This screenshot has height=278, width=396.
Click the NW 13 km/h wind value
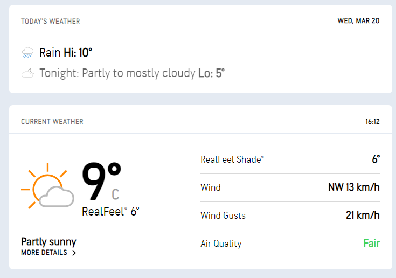click(x=353, y=187)
